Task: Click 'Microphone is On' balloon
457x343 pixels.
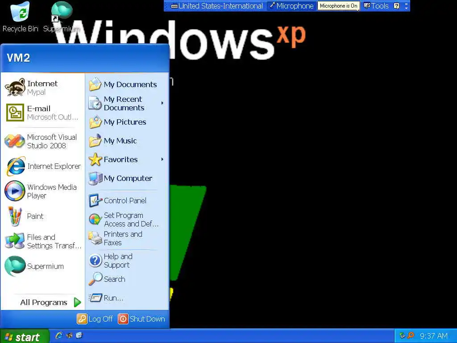Action: pyautogui.click(x=338, y=6)
